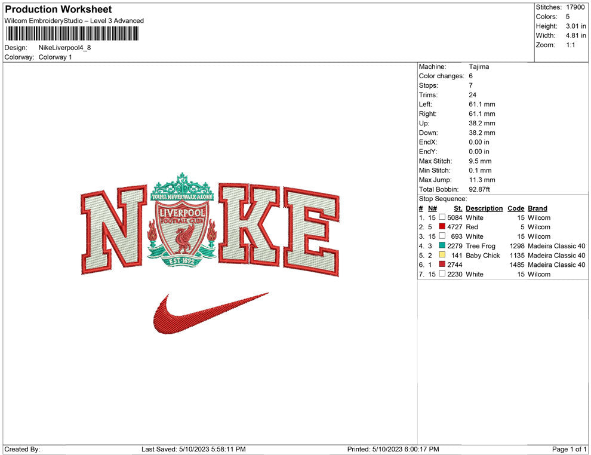Click the N# column header
Viewport: 591px width, 455px height.
point(432,208)
